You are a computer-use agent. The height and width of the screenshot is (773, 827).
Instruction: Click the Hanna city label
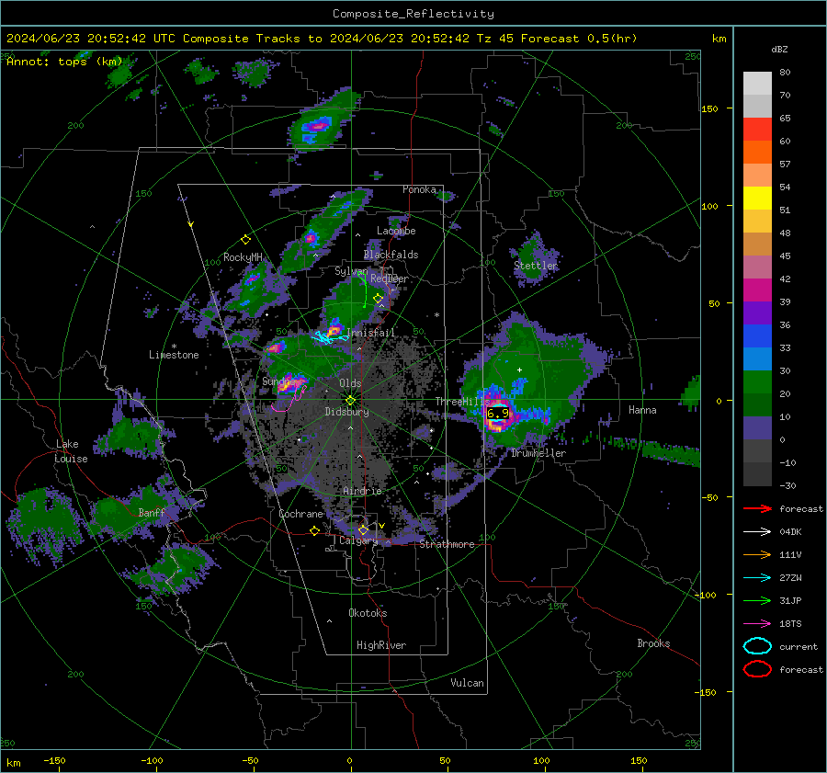tap(642, 410)
